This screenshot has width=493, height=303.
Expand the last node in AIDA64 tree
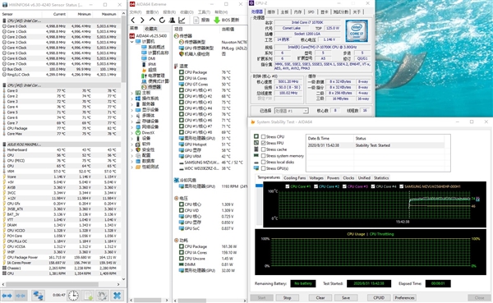coord(132,167)
